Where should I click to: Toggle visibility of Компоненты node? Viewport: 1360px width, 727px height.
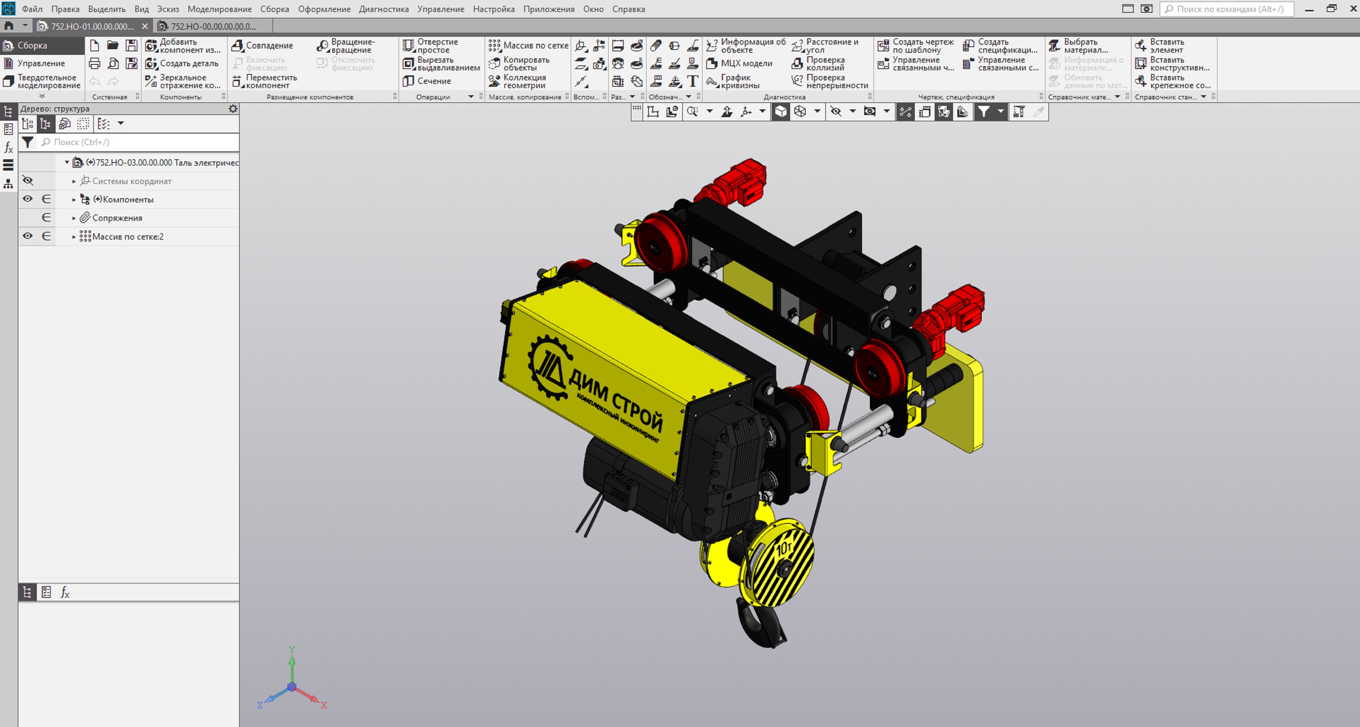(x=28, y=199)
